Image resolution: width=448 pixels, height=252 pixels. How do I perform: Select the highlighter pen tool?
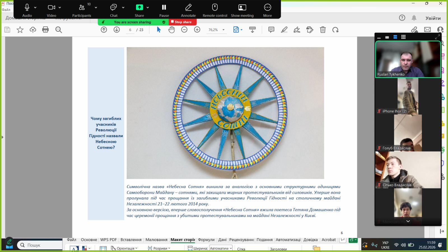click(x=284, y=30)
